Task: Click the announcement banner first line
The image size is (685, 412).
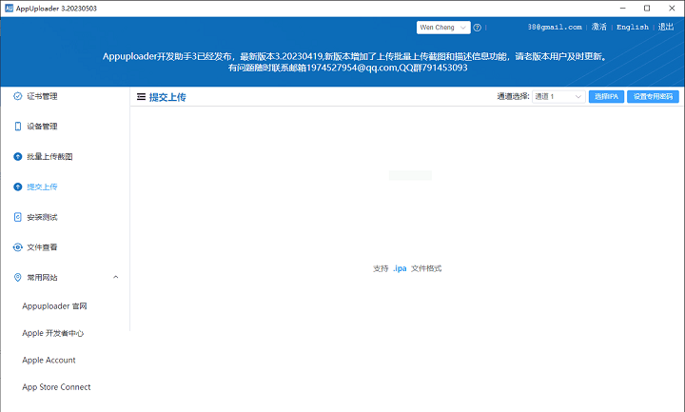Action: [x=355, y=56]
